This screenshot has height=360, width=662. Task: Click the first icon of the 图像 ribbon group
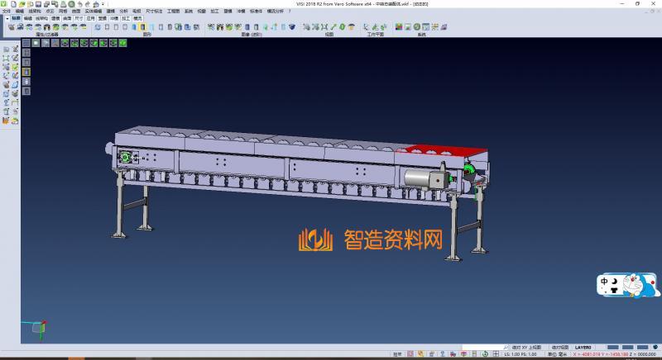[211, 27]
